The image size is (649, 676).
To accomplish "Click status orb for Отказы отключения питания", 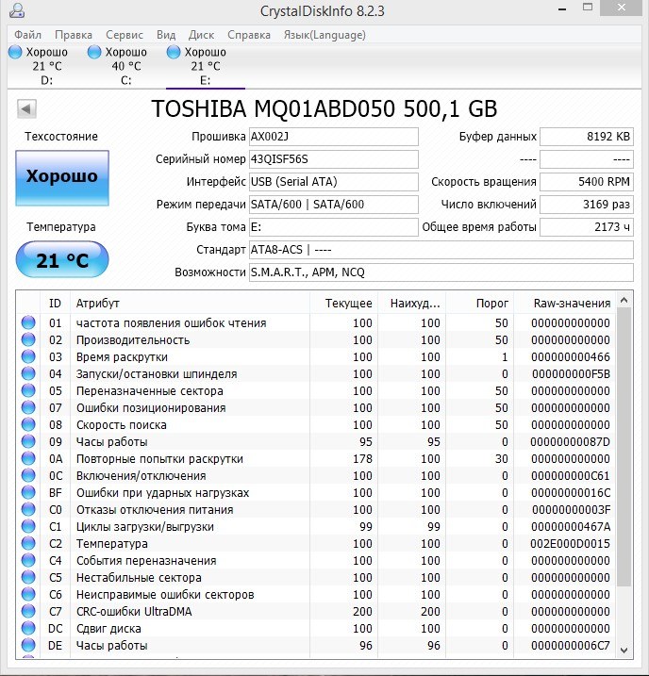I will click(x=28, y=509).
